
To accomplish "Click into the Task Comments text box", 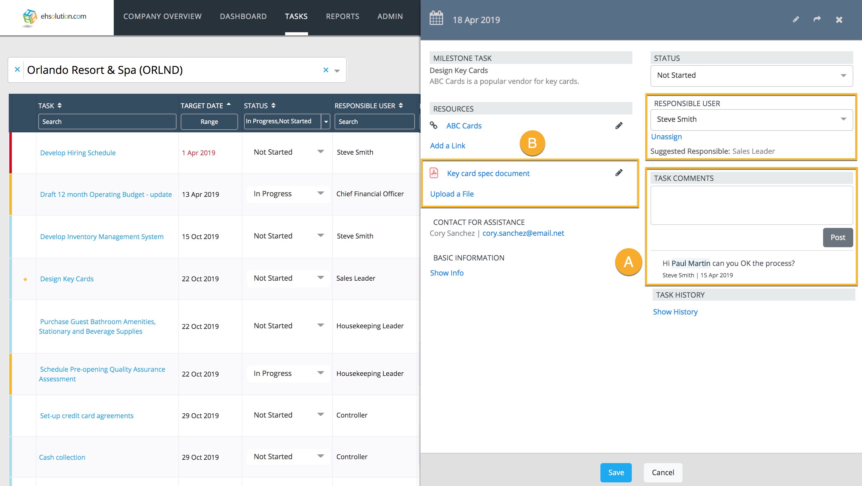I will point(751,205).
